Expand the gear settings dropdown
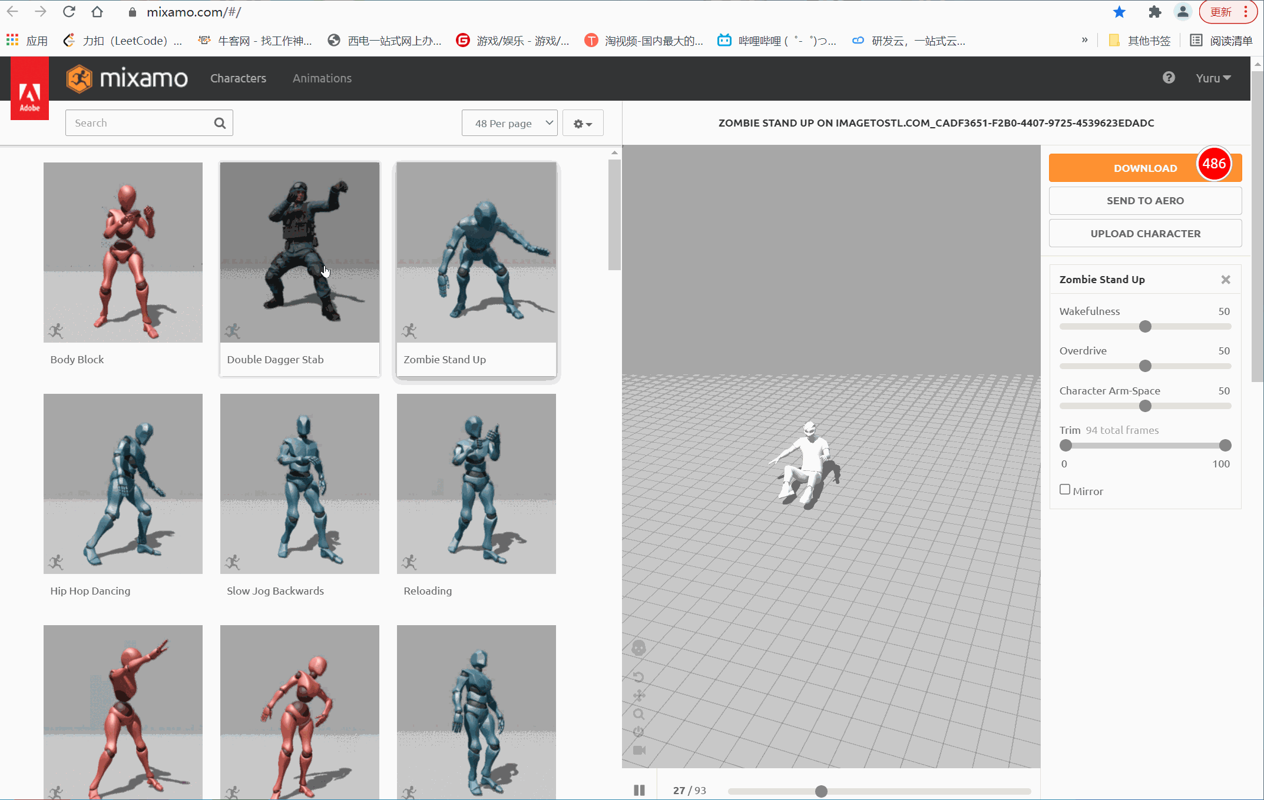 (x=583, y=123)
